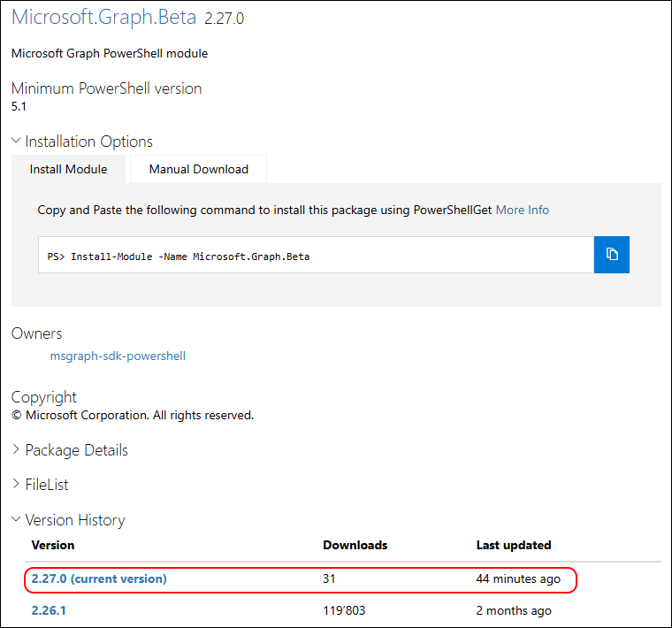Open the More Info link
The width and height of the screenshot is (672, 628).
coord(522,210)
